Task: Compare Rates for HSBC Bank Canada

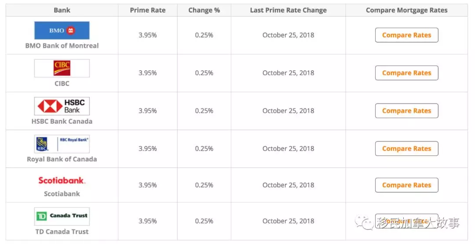Action: click(x=406, y=111)
